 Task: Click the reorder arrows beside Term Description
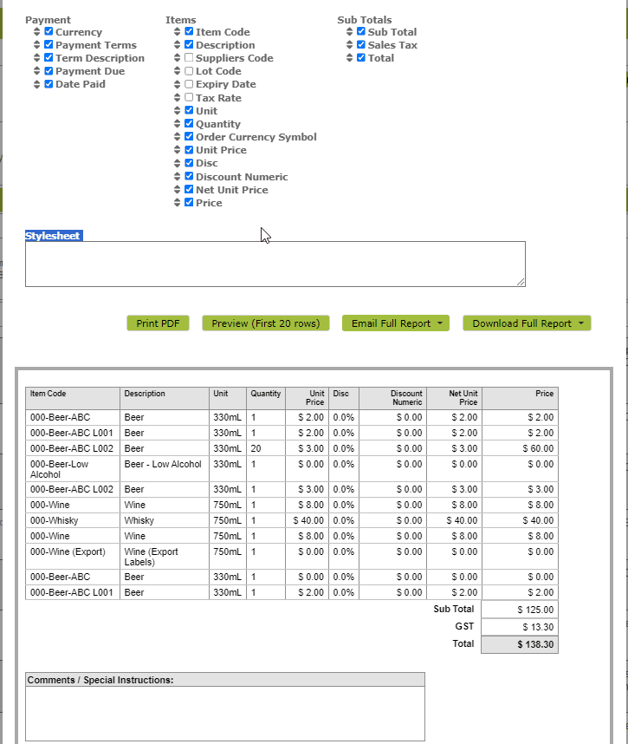tap(37, 58)
